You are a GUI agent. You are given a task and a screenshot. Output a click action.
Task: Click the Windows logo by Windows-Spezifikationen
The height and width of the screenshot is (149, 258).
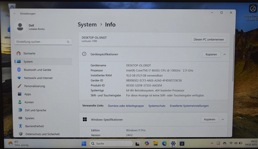85,119
